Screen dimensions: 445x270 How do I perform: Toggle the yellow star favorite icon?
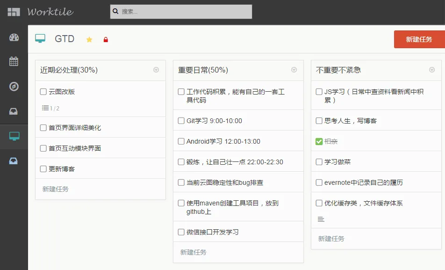[x=89, y=39]
